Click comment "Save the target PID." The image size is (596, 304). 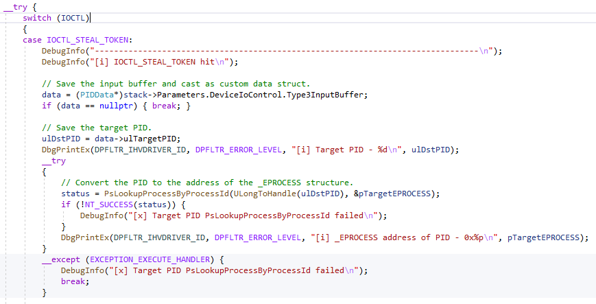tap(97, 128)
